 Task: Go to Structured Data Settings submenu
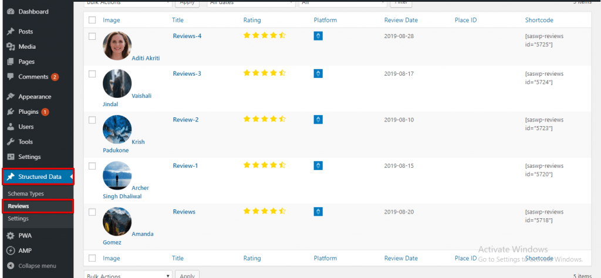coord(18,219)
